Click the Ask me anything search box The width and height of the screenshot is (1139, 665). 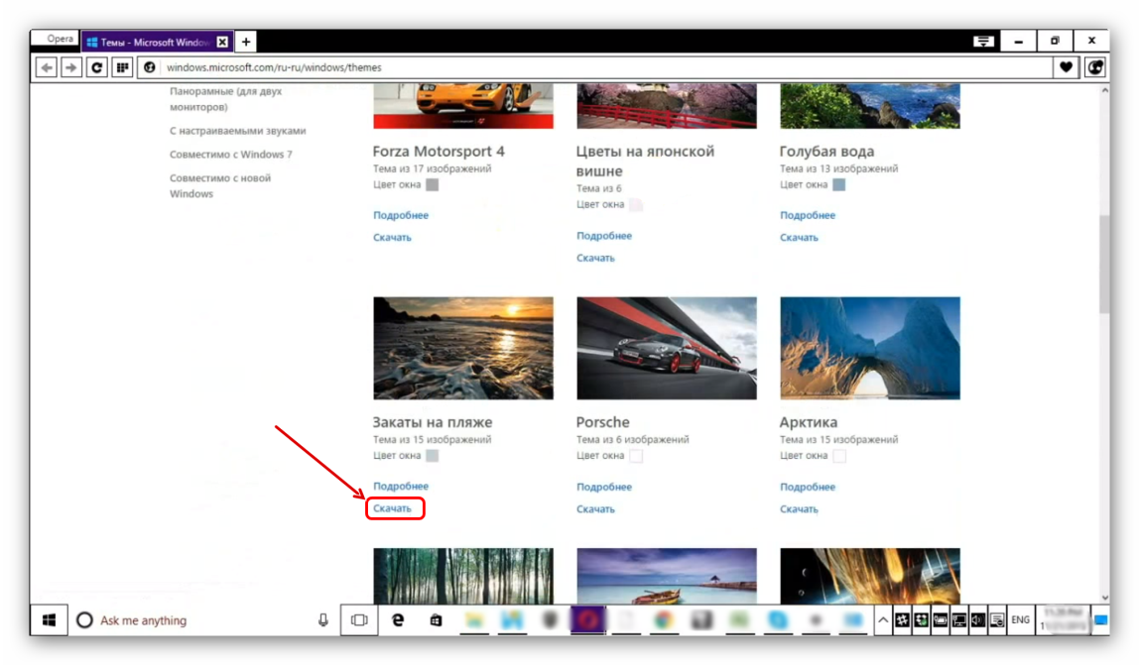198,620
